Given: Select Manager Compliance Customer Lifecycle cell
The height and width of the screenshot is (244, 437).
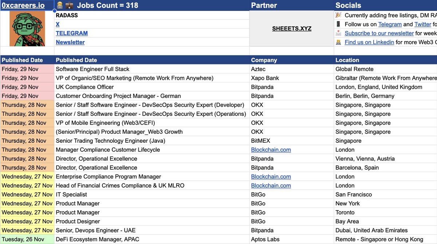Looking at the screenshot, I should tap(152, 150).
